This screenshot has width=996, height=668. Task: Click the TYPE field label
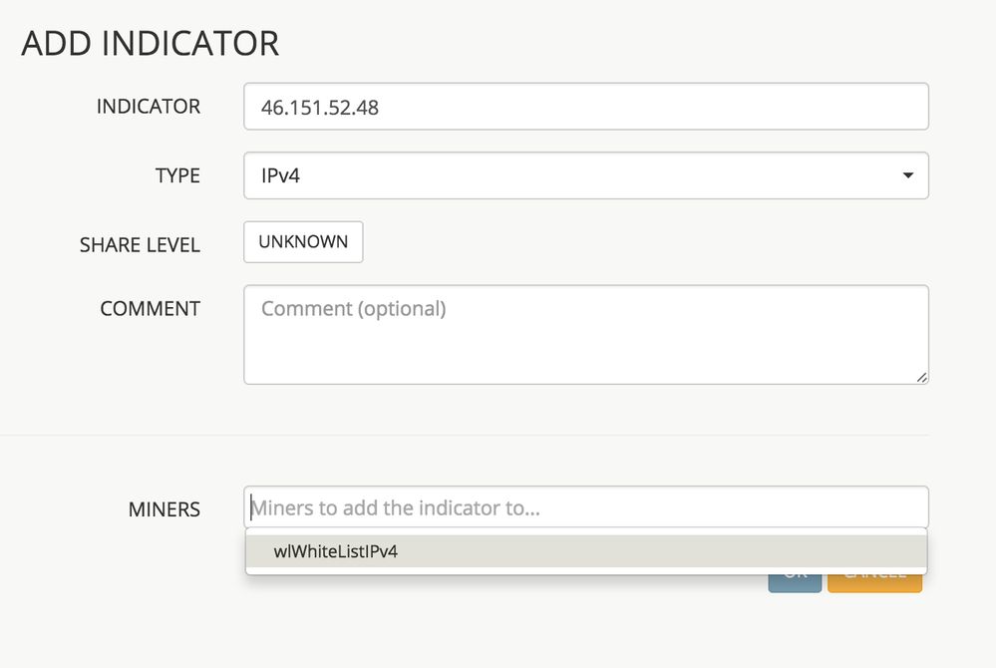click(x=177, y=175)
